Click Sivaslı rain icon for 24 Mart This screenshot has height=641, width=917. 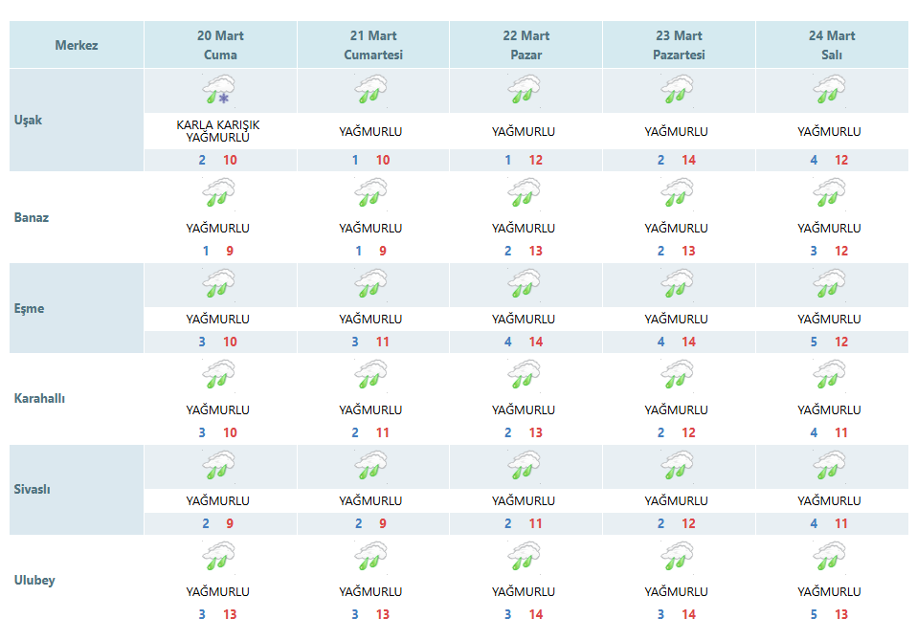point(829,465)
